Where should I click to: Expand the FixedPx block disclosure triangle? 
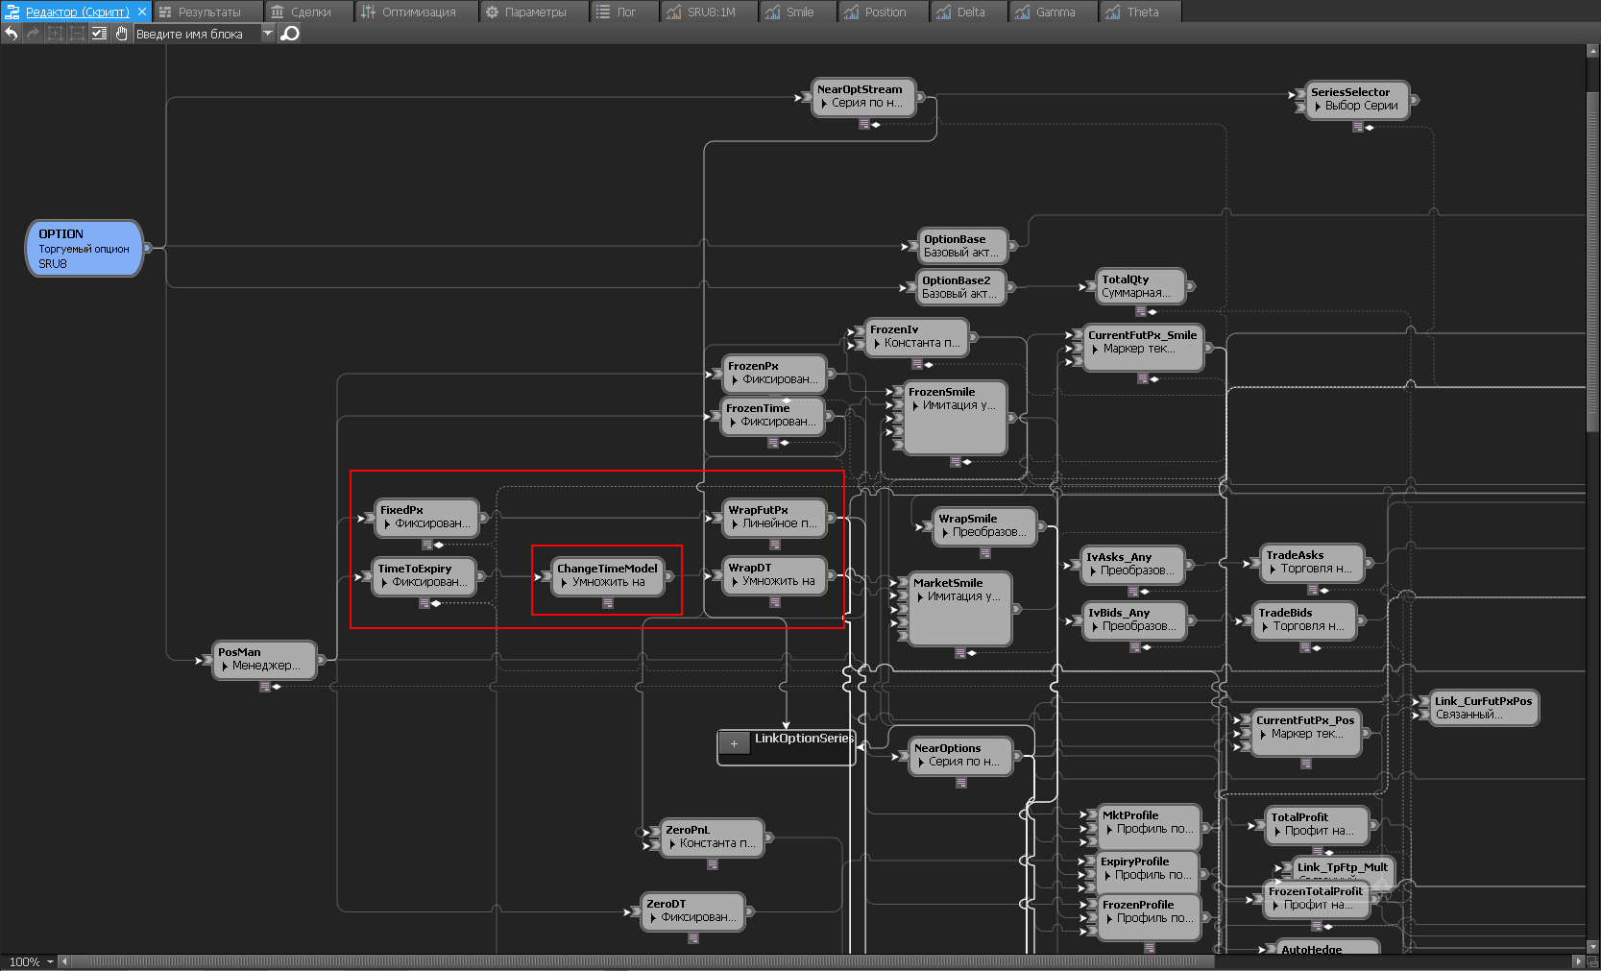coord(387,524)
